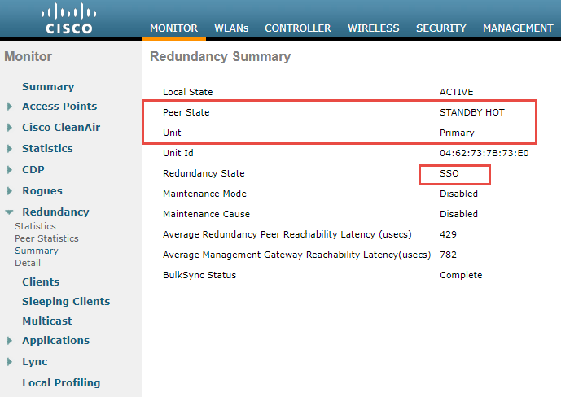561x397 pixels.
Task: Open the Local Profiling page
Action: (61, 382)
